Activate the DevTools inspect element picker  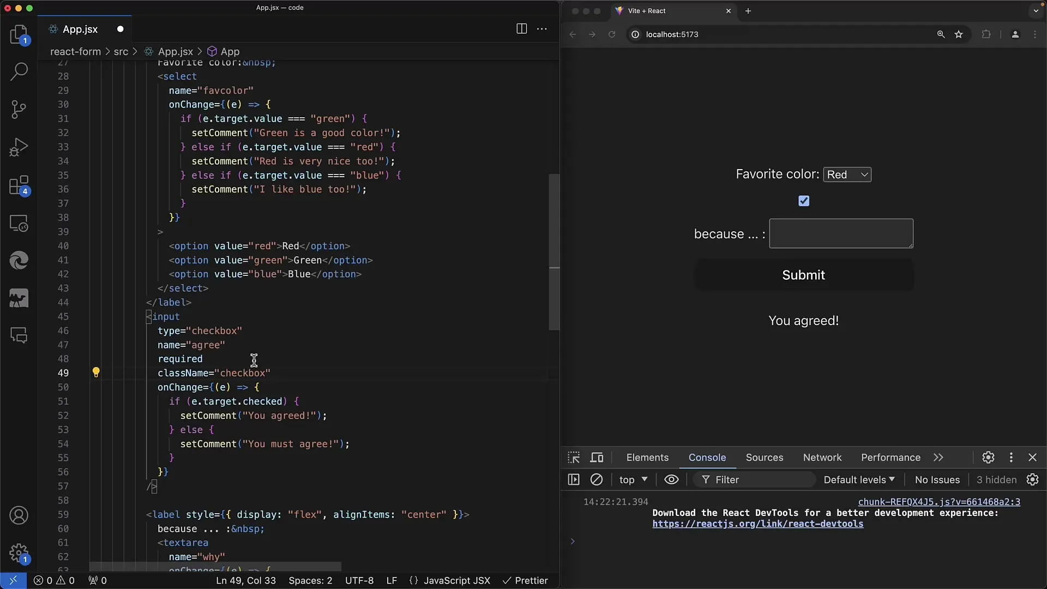pyautogui.click(x=574, y=458)
